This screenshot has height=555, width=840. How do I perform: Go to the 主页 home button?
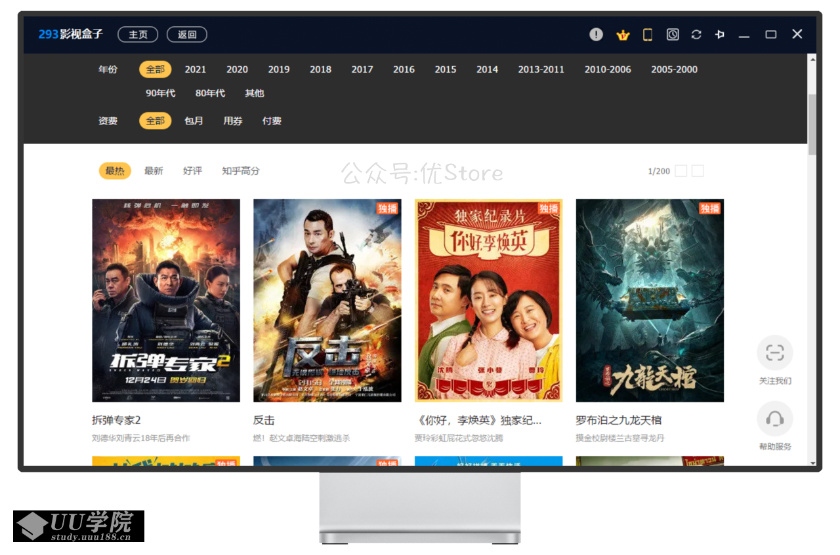(x=138, y=34)
